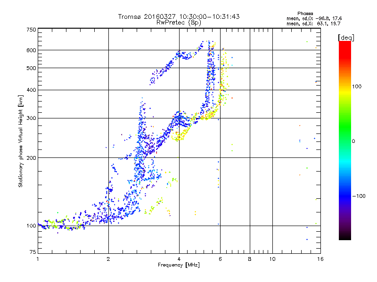Click the x-axis tick label '4'
The width and height of the screenshot is (377, 282).
pyautogui.click(x=179, y=259)
